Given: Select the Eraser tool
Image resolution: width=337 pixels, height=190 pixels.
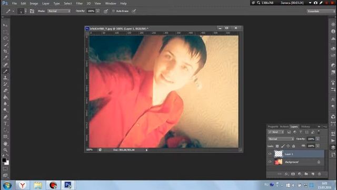Looking at the screenshot, I should point(5,91).
